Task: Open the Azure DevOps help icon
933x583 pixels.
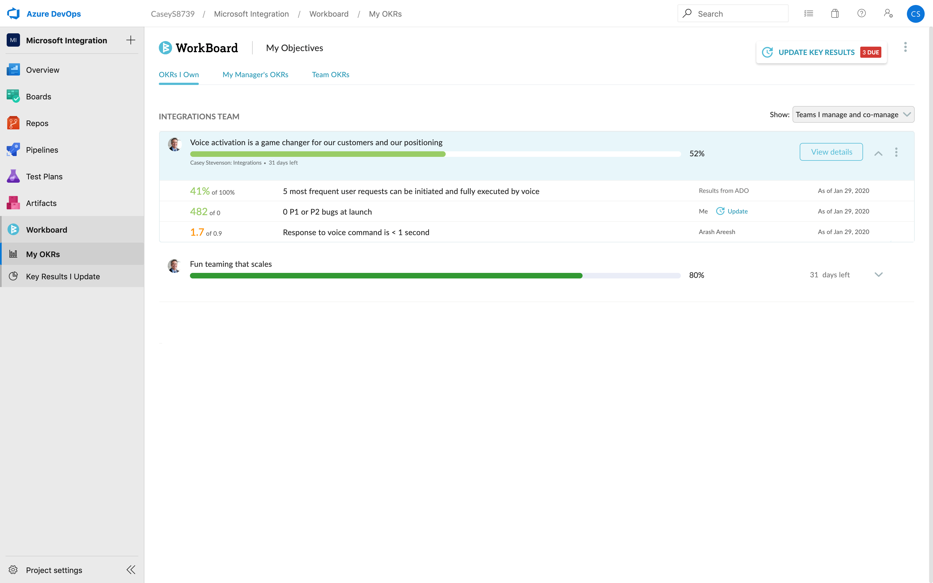Action: [862, 14]
